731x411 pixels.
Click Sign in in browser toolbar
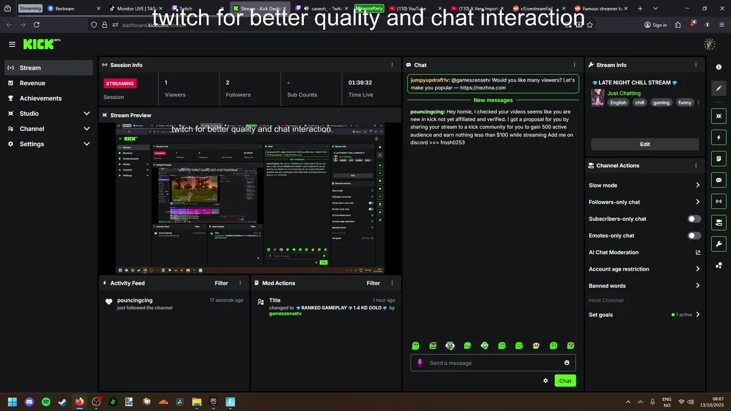[655, 25]
